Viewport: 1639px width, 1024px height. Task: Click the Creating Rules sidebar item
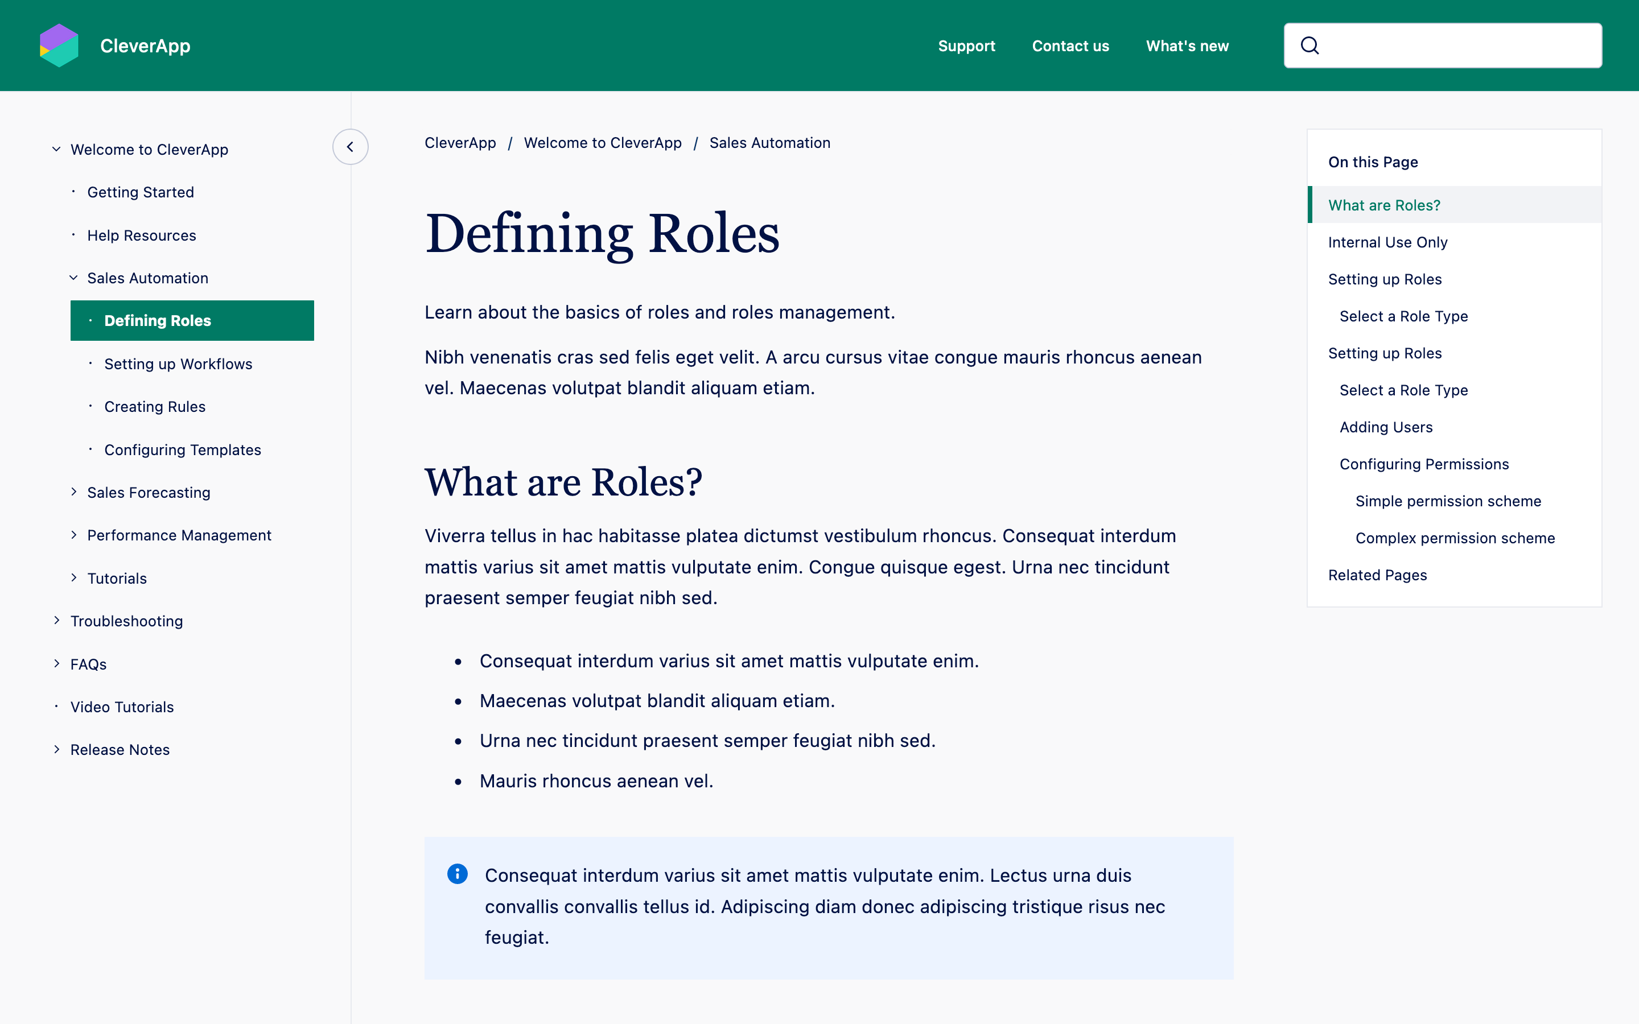click(155, 406)
